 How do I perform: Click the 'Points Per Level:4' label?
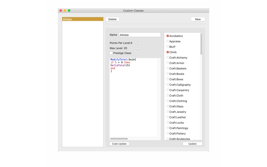(121, 43)
